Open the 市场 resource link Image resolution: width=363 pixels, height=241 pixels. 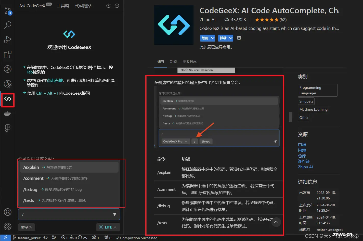pyautogui.click(x=302, y=145)
